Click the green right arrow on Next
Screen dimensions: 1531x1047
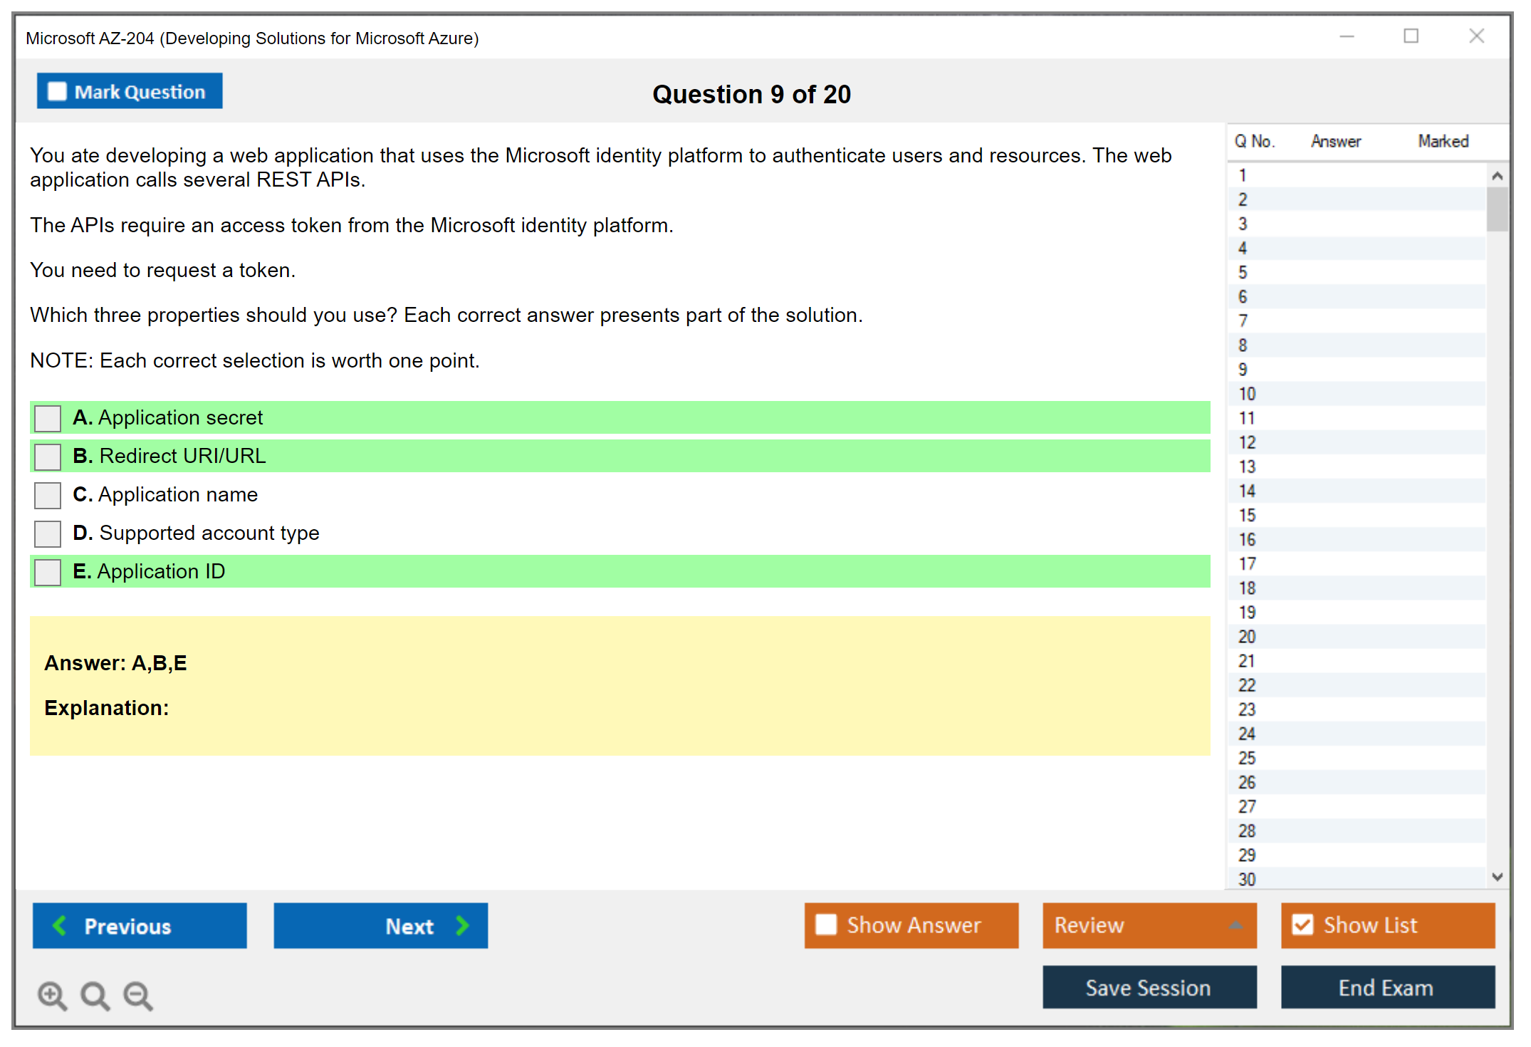click(462, 925)
